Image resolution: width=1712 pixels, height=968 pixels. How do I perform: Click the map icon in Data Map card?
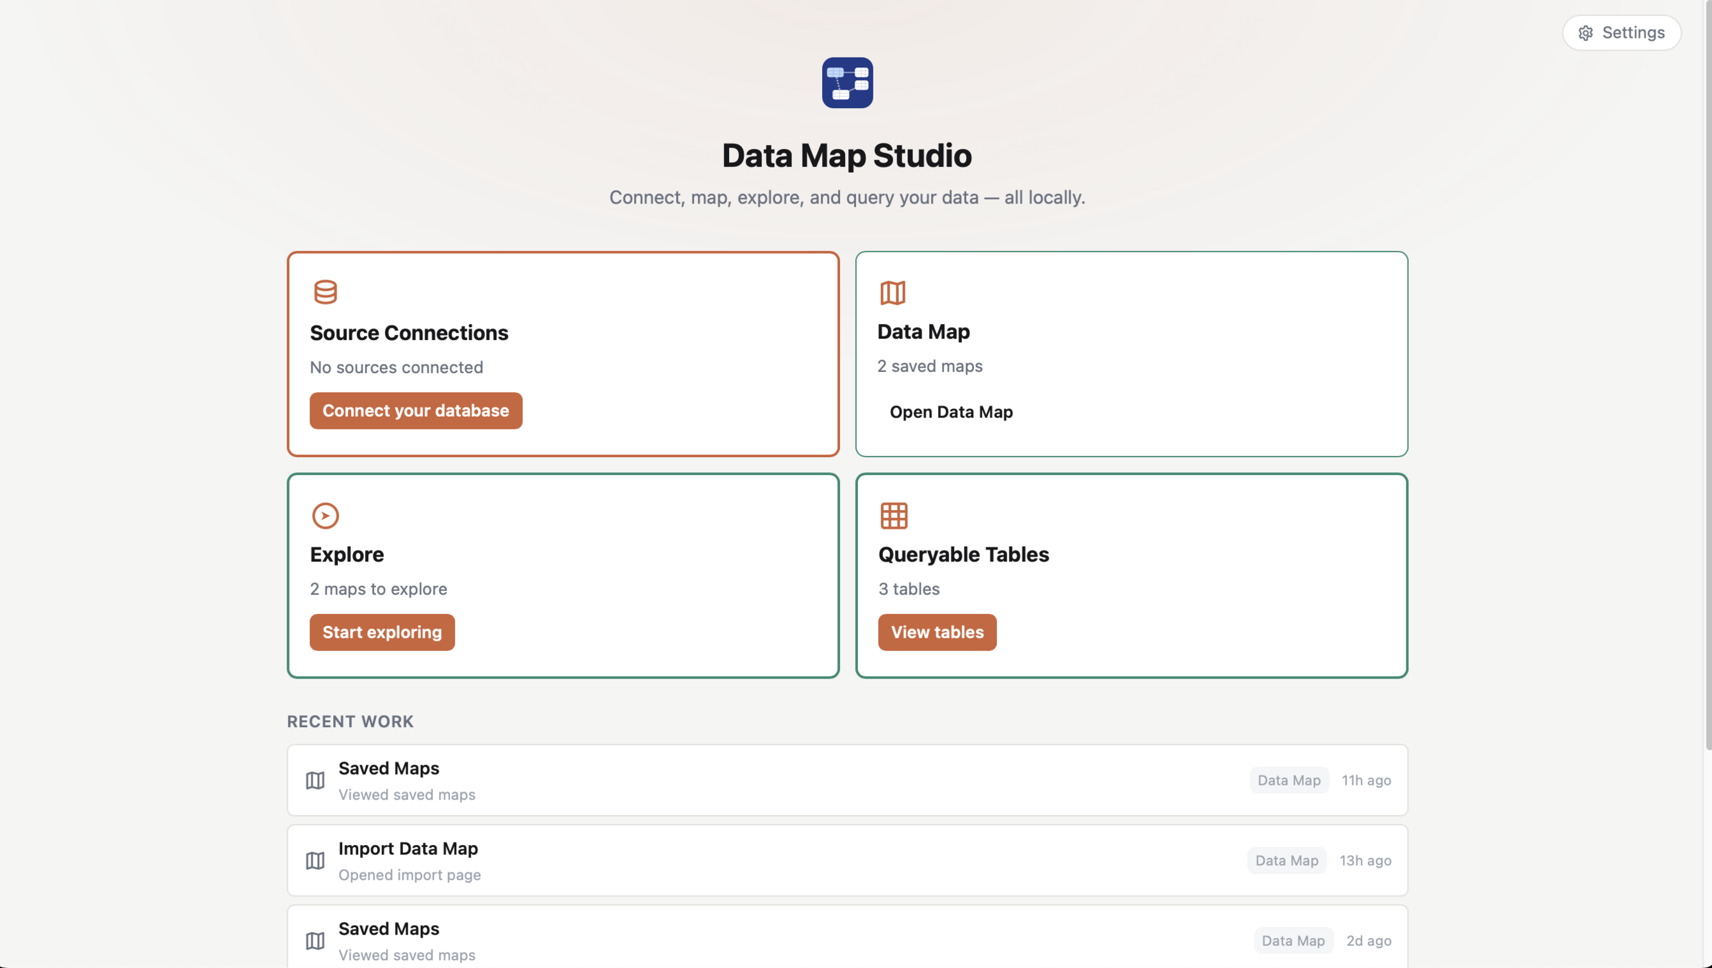point(893,293)
